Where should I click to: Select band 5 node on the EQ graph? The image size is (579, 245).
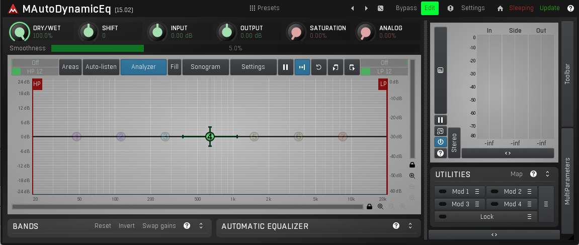(x=254, y=137)
